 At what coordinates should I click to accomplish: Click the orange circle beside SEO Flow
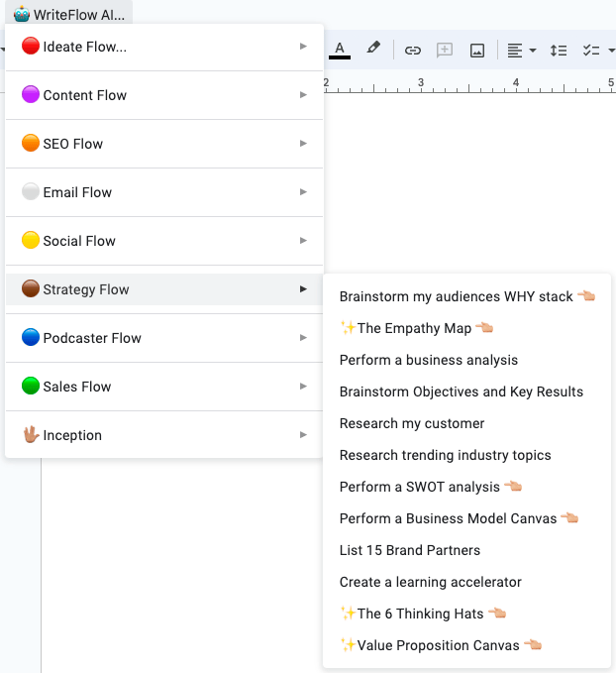(x=31, y=143)
